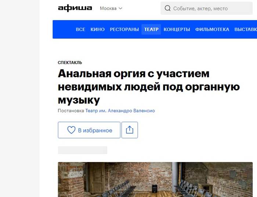Go to the ВЫСТАВКИ tab
The height and width of the screenshot is (197, 257).
[246, 29]
